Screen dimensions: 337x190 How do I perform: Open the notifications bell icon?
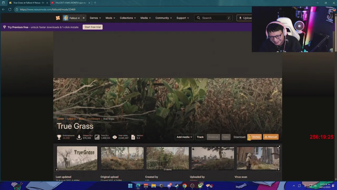point(333,186)
